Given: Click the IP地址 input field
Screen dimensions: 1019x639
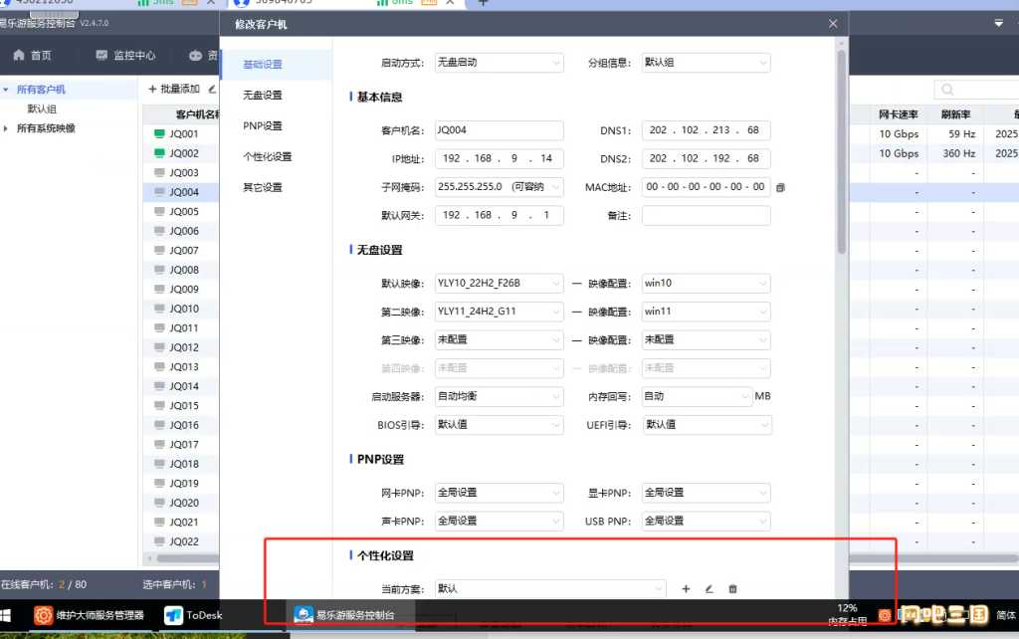Looking at the screenshot, I should coord(500,158).
